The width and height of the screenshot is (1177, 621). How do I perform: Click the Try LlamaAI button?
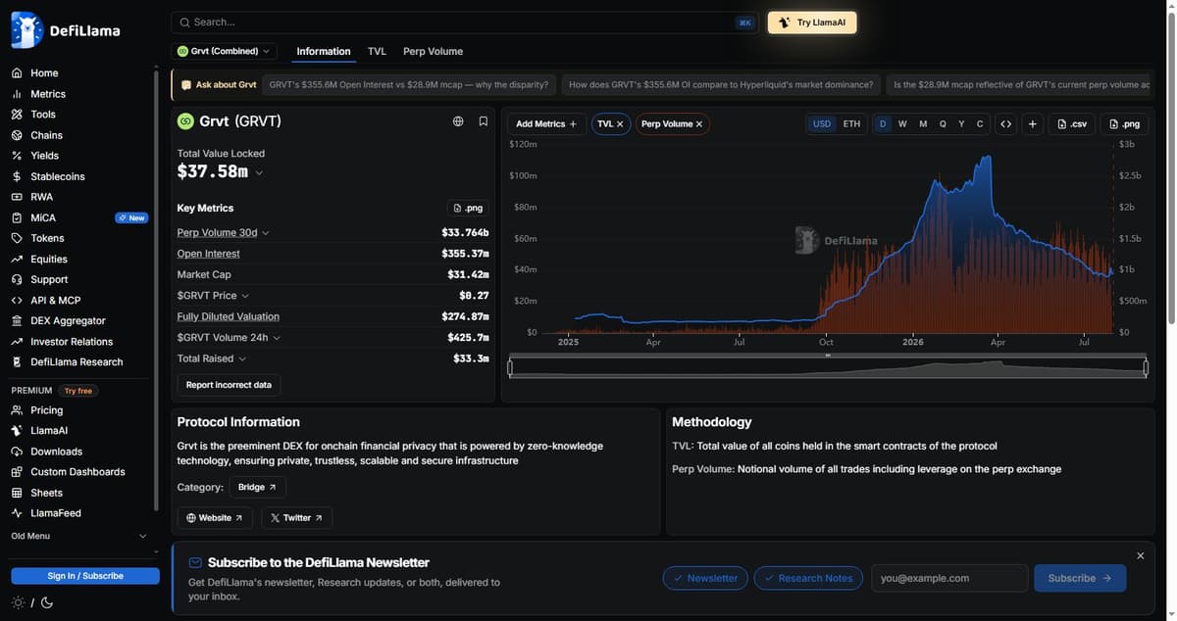pyautogui.click(x=812, y=23)
